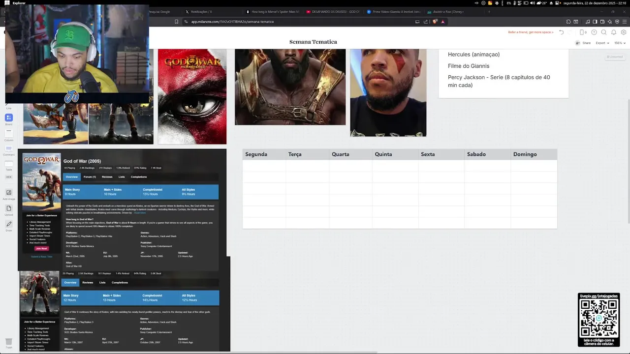Open a new browser tab
Viewport: 630px width, 354px height.
pos(489,11)
